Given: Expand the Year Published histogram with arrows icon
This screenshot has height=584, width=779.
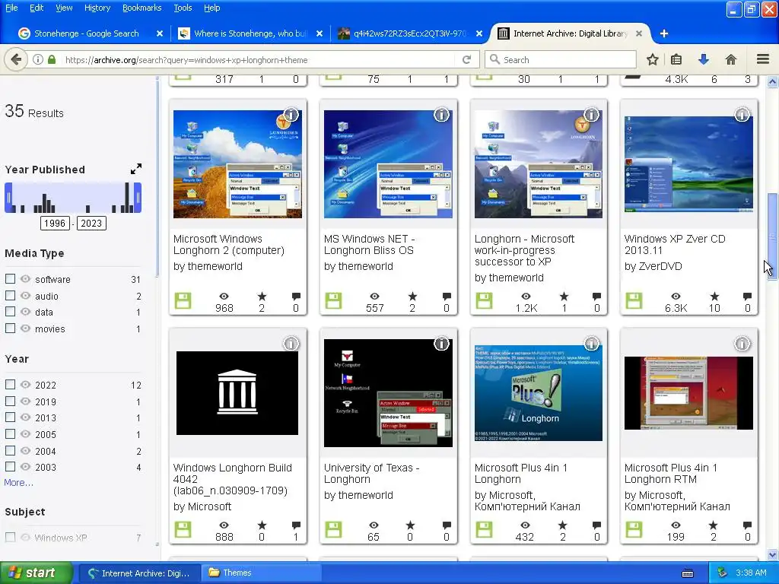Looking at the screenshot, I should (135, 169).
